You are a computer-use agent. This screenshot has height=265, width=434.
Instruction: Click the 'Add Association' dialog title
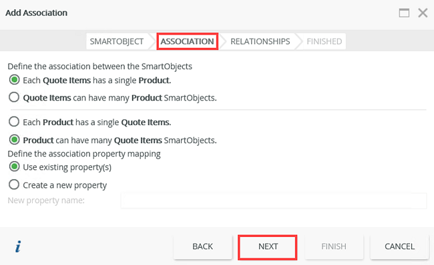pos(36,13)
